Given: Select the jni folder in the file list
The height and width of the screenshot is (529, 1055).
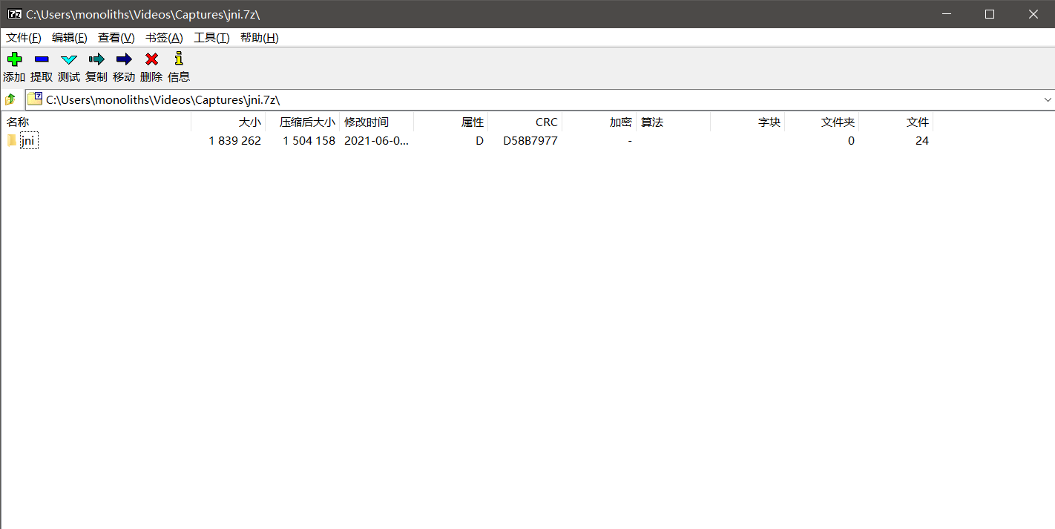Looking at the screenshot, I should 28,140.
